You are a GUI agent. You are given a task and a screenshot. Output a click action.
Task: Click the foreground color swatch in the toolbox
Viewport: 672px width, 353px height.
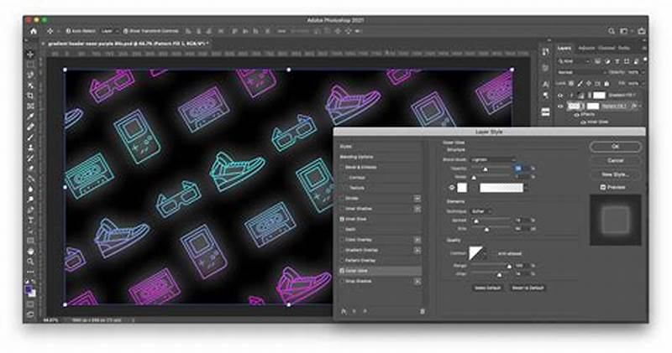tap(29, 290)
